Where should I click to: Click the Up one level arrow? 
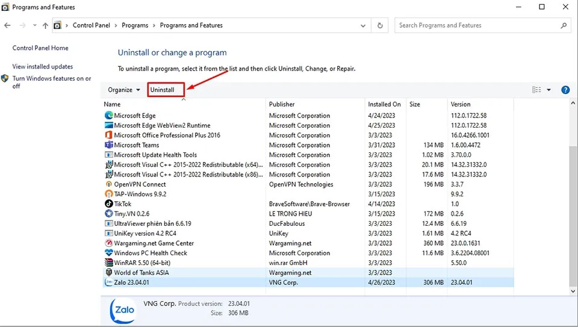point(45,25)
